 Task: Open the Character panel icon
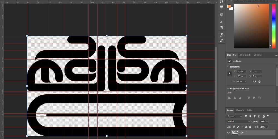click(222, 22)
